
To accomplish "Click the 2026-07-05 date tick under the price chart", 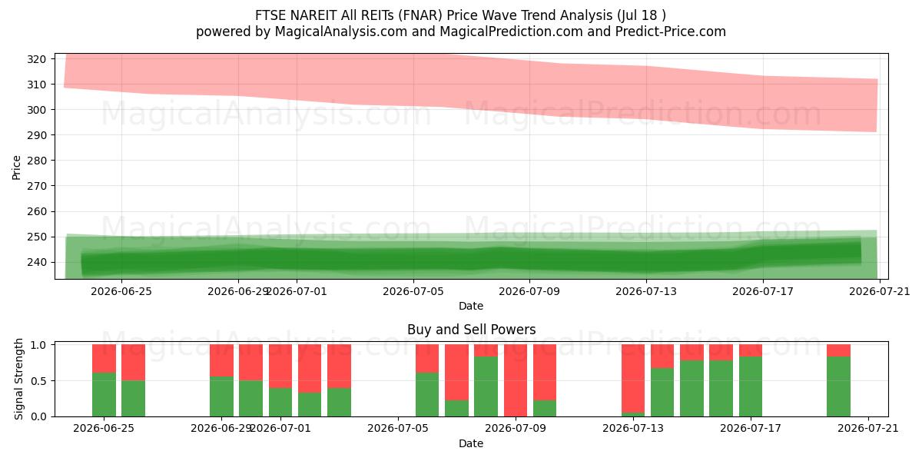I will point(413,291).
